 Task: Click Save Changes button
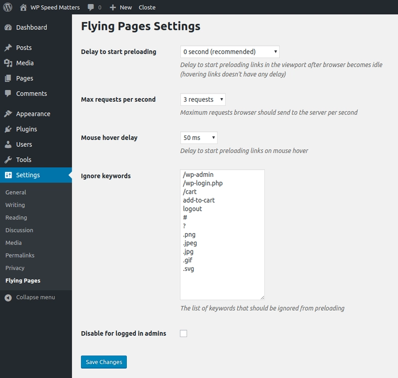104,362
